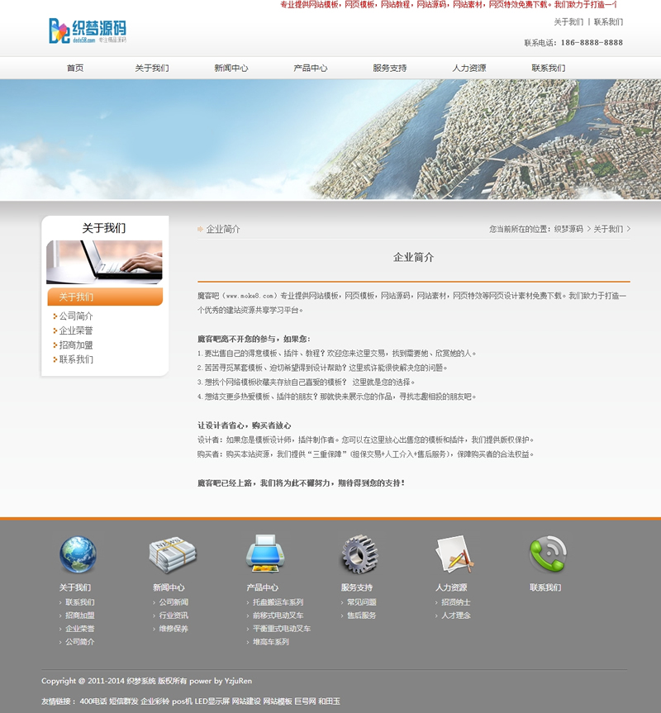
Task: Go to 服务支持 in the navigation bar
Action: (390, 68)
